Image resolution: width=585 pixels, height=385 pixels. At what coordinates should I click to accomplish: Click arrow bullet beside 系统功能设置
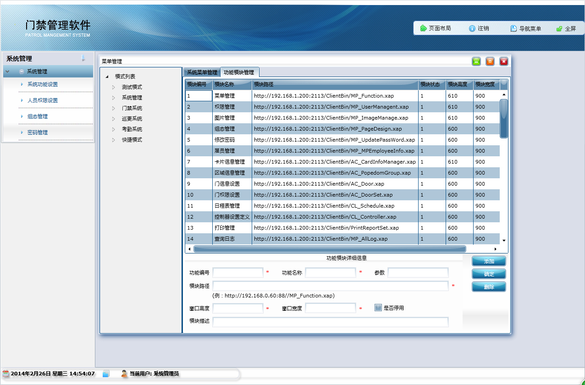click(x=22, y=84)
